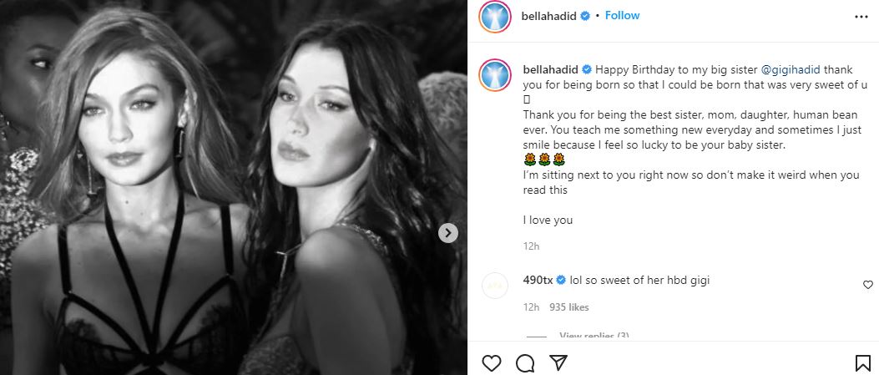Follow the bellahadid account
879x375 pixels.
[622, 16]
